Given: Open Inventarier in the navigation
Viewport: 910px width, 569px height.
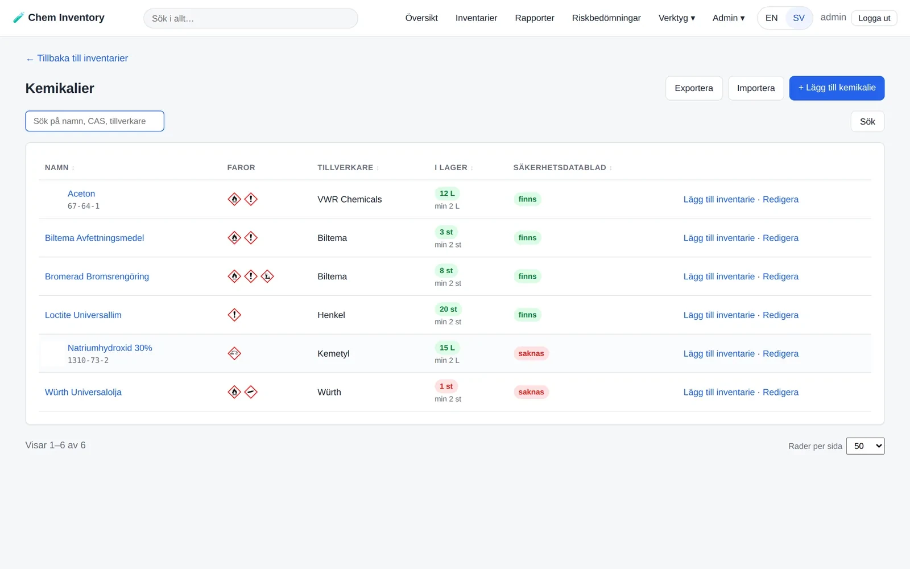Looking at the screenshot, I should (x=476, y=18).
